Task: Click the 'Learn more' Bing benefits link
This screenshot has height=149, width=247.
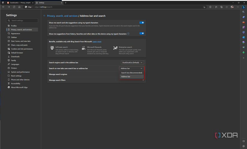Action: tap(97, 42)
